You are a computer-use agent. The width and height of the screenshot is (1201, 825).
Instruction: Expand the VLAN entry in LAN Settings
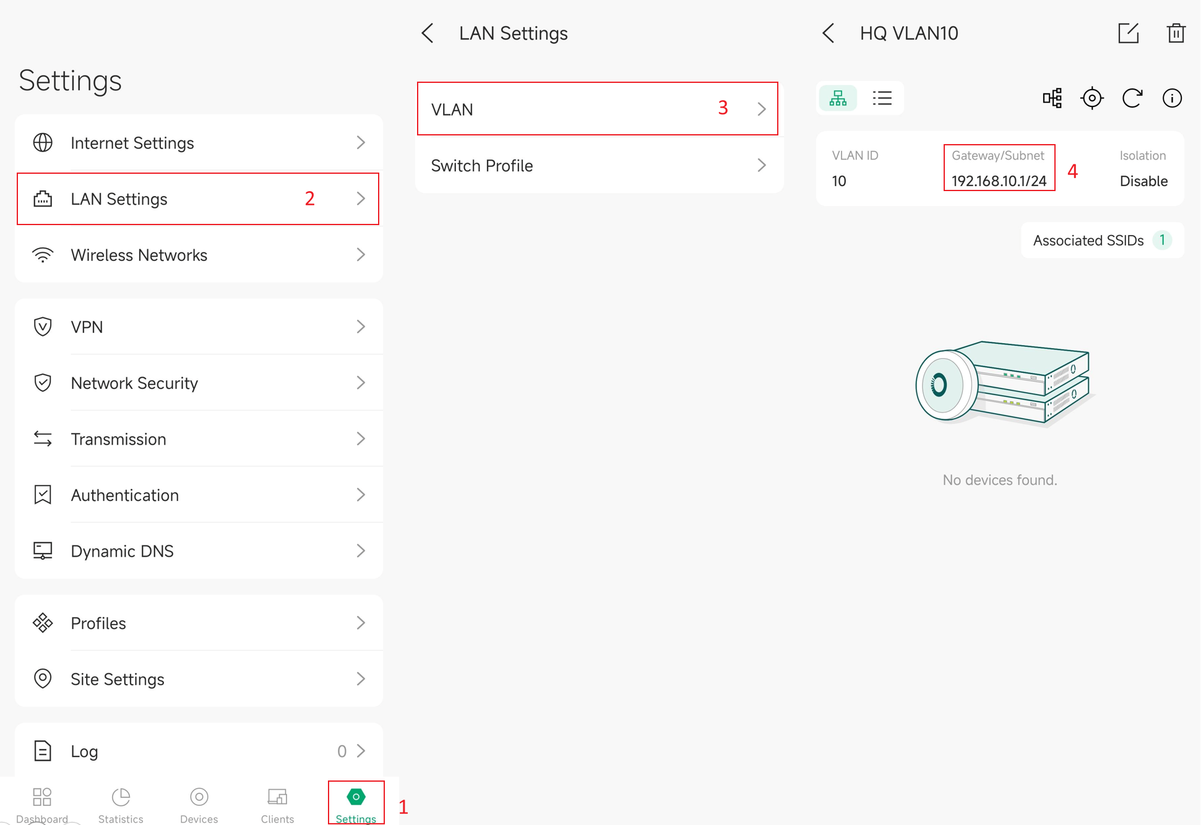[x=597, y=109]
